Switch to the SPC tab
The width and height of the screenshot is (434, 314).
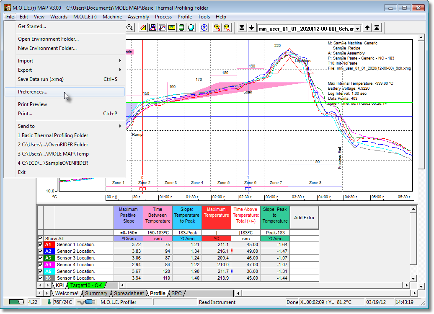point(177,293)
